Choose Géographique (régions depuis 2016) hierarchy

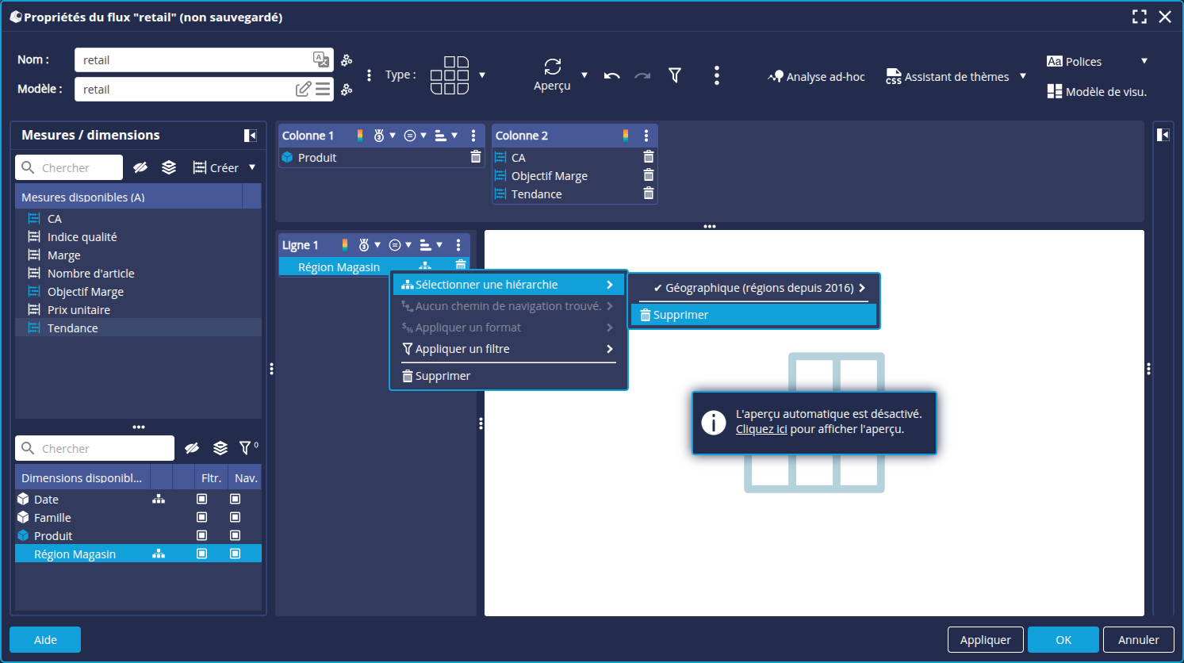coord(757,288)
